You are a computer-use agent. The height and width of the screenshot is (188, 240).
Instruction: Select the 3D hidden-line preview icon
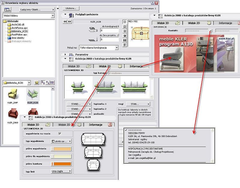point(125,31)
